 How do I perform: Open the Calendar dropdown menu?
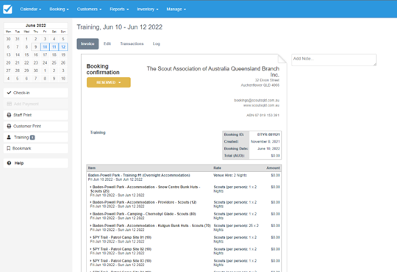point(30,9)
